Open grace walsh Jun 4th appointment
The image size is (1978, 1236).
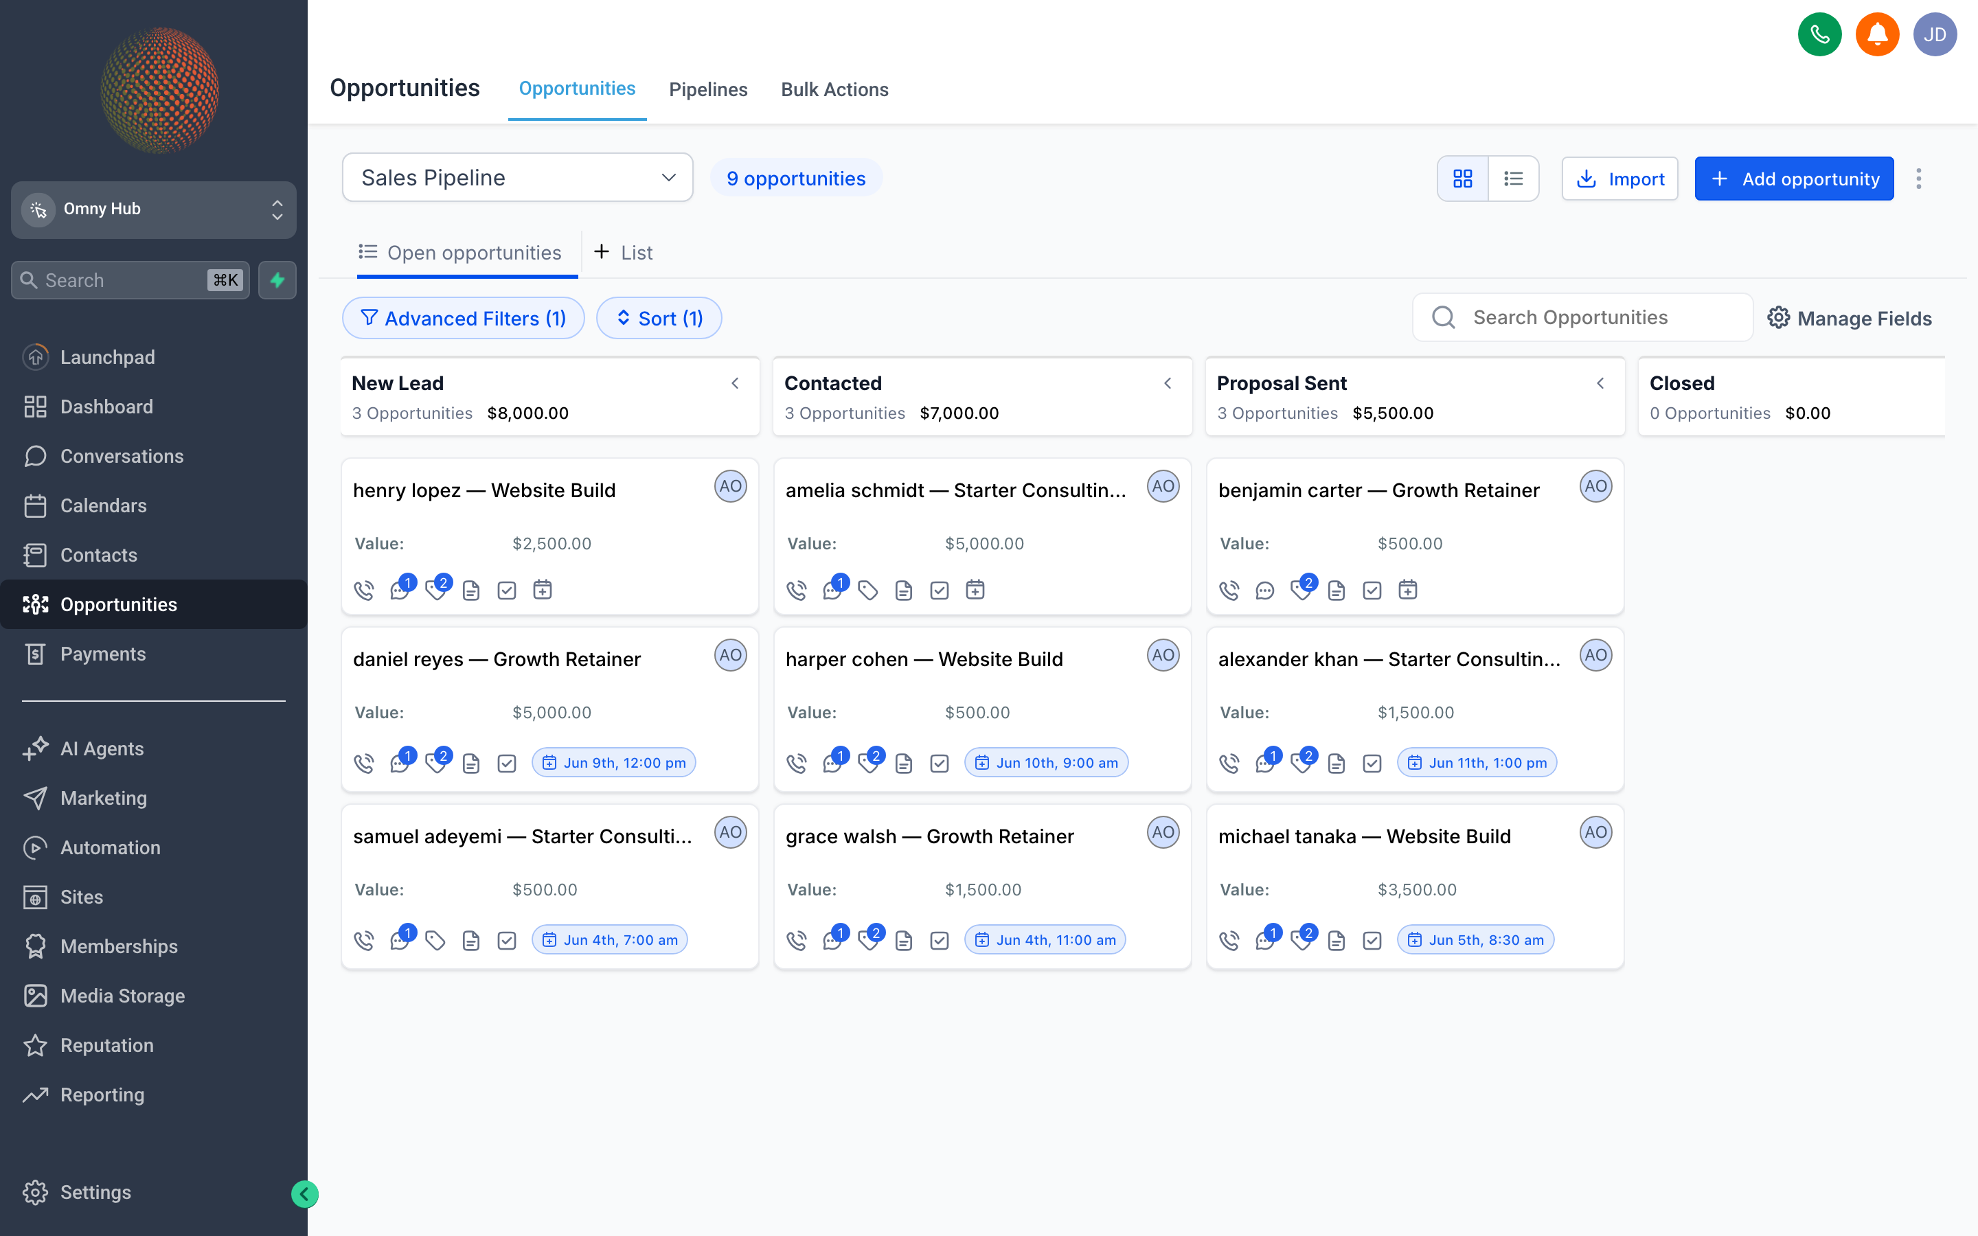point(1045,940)
